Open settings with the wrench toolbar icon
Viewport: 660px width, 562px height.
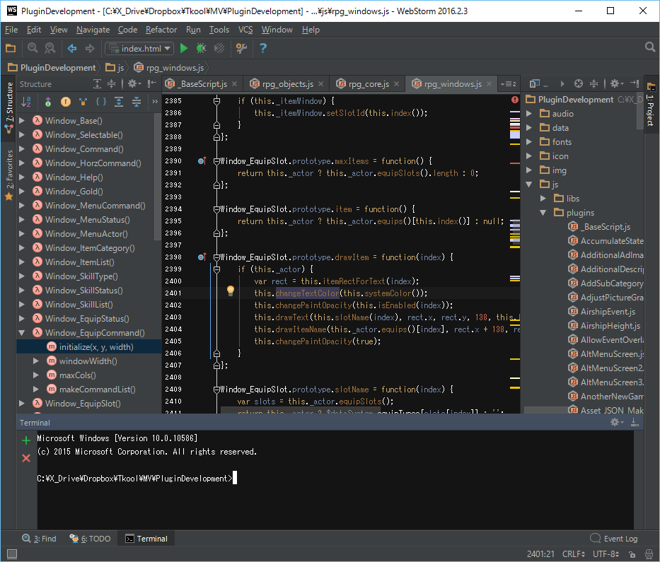(242, 48)
